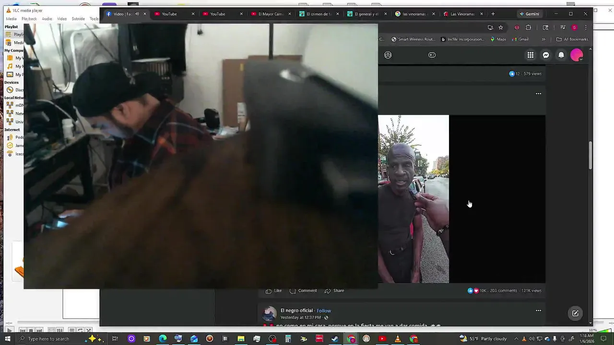Open a new browser tab
This screenshot has height=345, width=614.
pyautogui.click(x=493, y=14)
